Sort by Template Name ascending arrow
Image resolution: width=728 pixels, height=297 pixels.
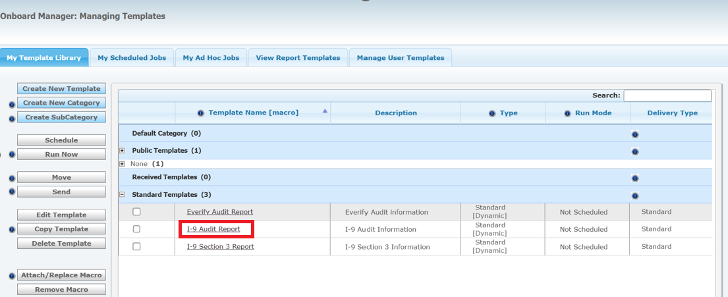coord(325,111)
